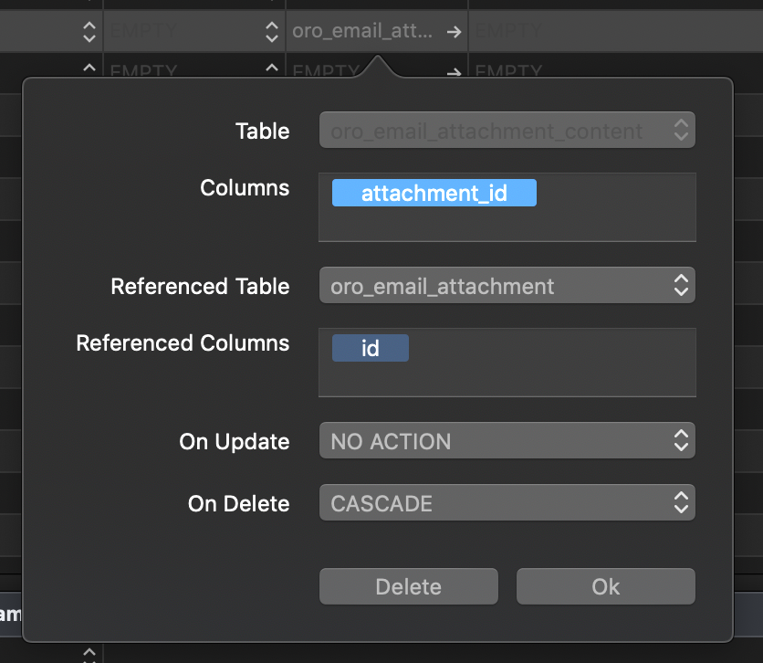Viewport: 763px width, 663px height.
Task: Toggle selection of the highlighted attachment_id entry
Action: 434,193
